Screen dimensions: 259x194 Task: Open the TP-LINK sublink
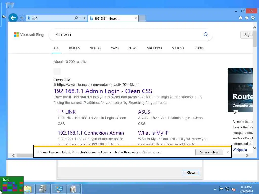tap(67, 112)
